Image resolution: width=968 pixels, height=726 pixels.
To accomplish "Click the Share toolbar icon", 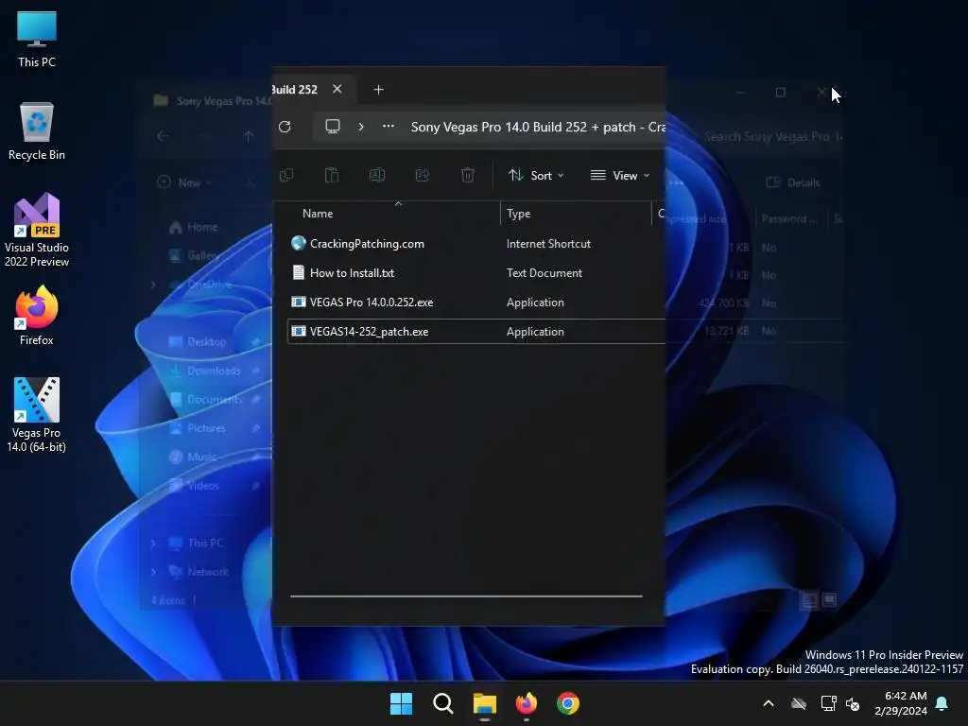I will tap(423, 175).
